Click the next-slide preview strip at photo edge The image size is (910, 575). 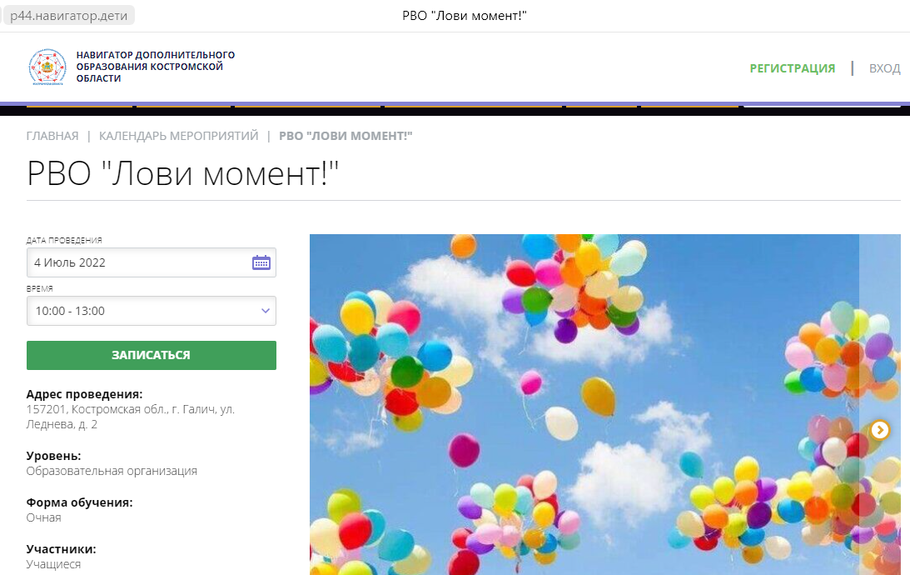[880, 404]
